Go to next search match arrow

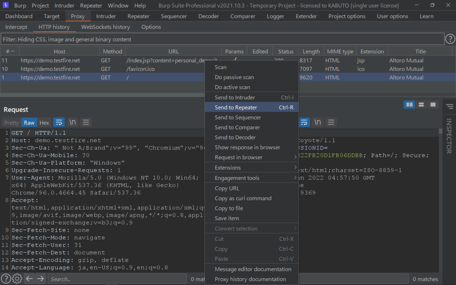pyautogui.click(x=41, y=279)
